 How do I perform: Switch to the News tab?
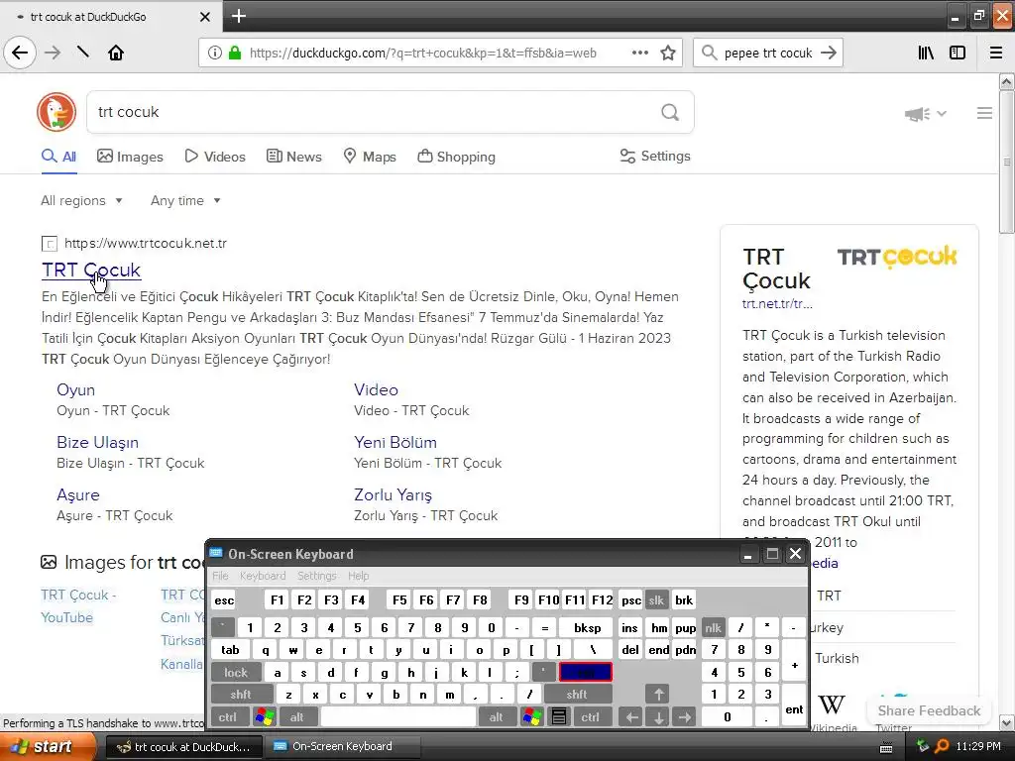pos(294,157)
